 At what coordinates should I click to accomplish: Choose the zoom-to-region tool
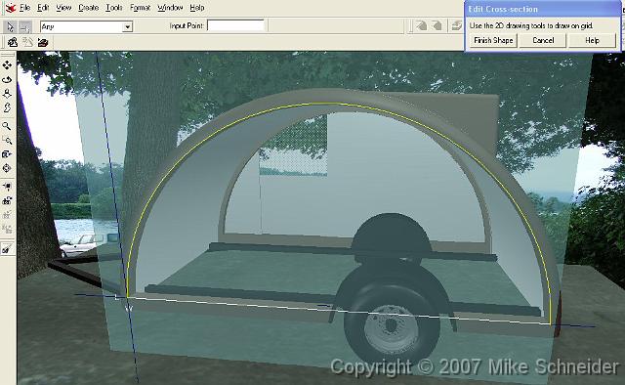(7, 140)
